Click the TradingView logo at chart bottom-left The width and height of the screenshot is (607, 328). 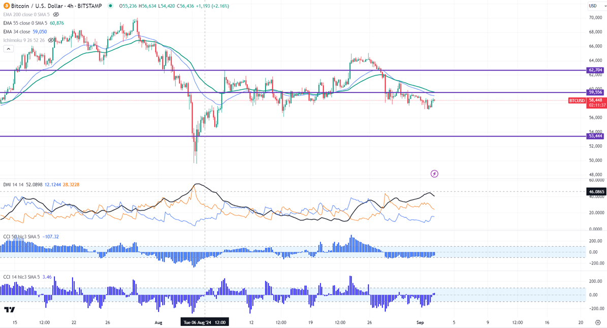coord(10,309)
